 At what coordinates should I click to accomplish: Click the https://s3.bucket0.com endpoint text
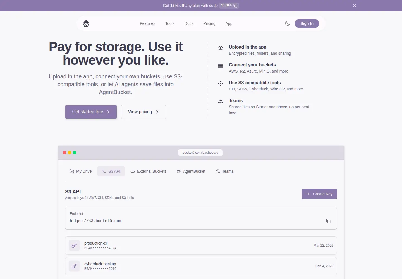click(95, 221)
